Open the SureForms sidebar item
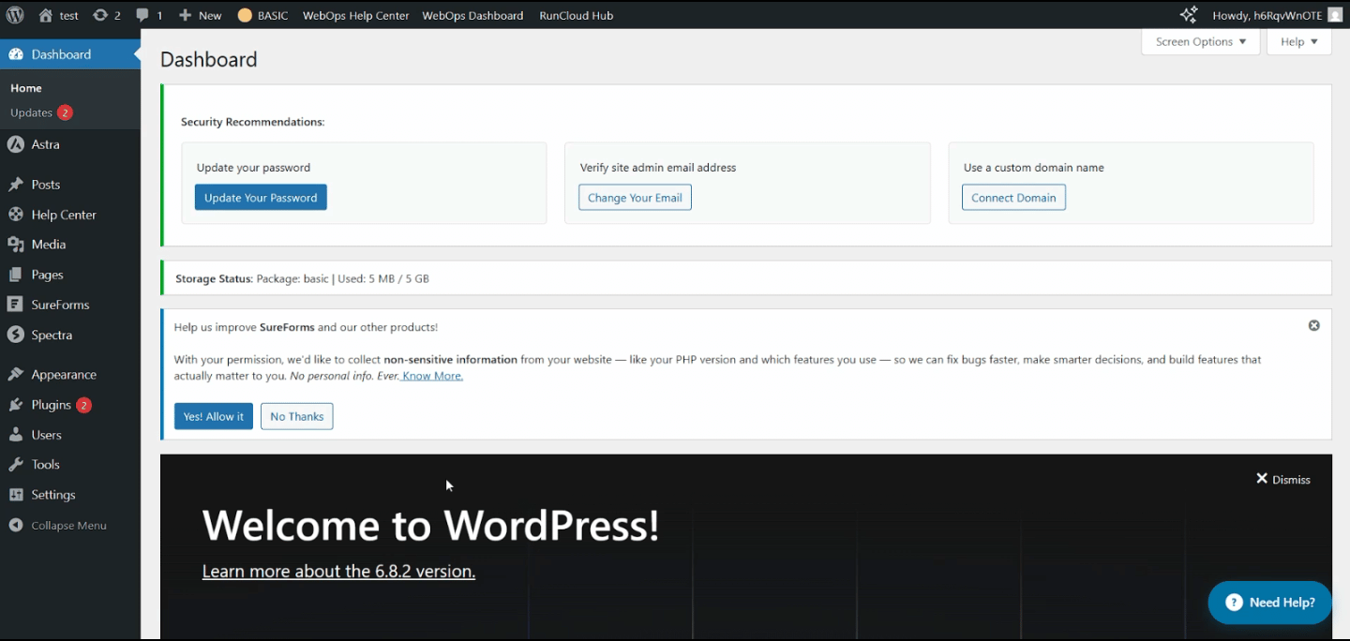This screenshot has width=1350, height=641. (x=60, y=305)
